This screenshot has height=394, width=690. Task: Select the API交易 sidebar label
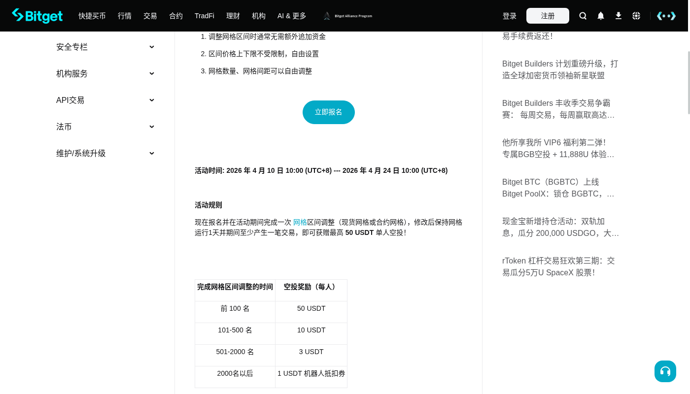point(70,100)
